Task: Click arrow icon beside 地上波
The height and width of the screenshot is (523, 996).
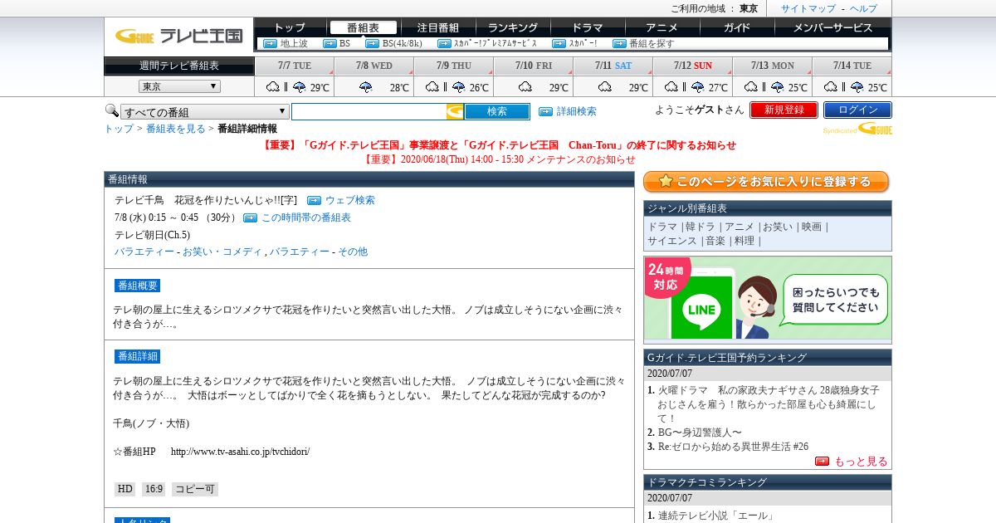Action: tap(270, 43)
